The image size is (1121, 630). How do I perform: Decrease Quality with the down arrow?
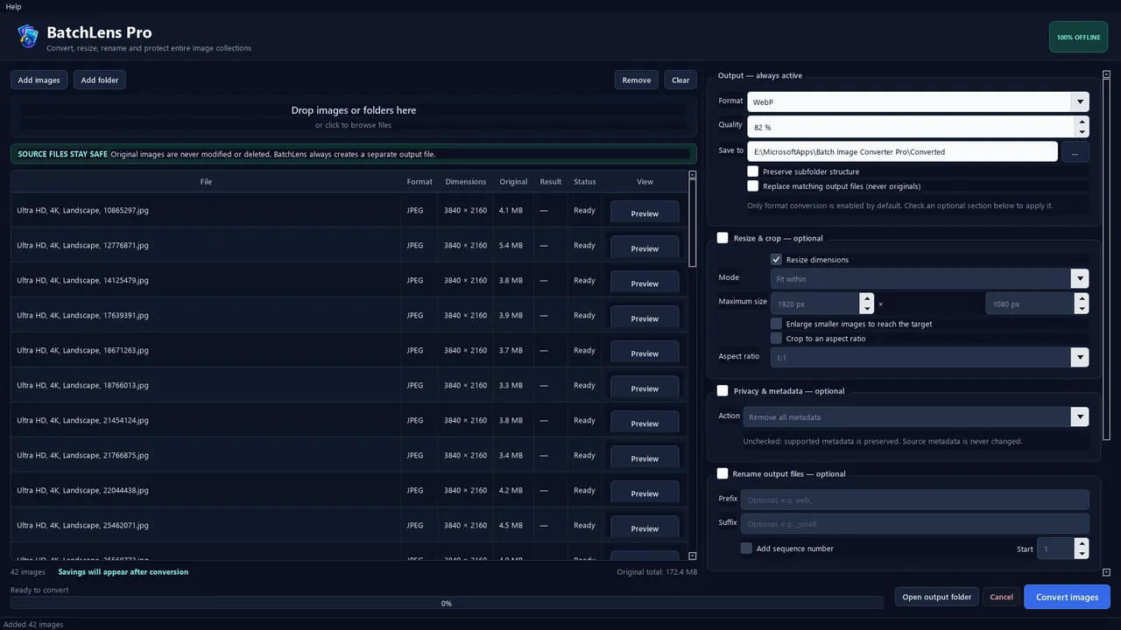(1082, 132)
